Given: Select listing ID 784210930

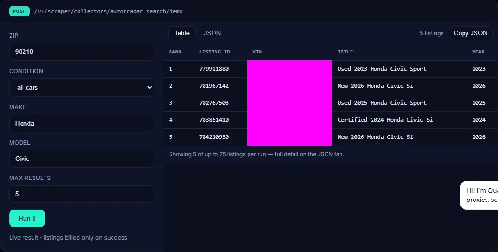Looking at the screenshot, I should tap(214, 137).
